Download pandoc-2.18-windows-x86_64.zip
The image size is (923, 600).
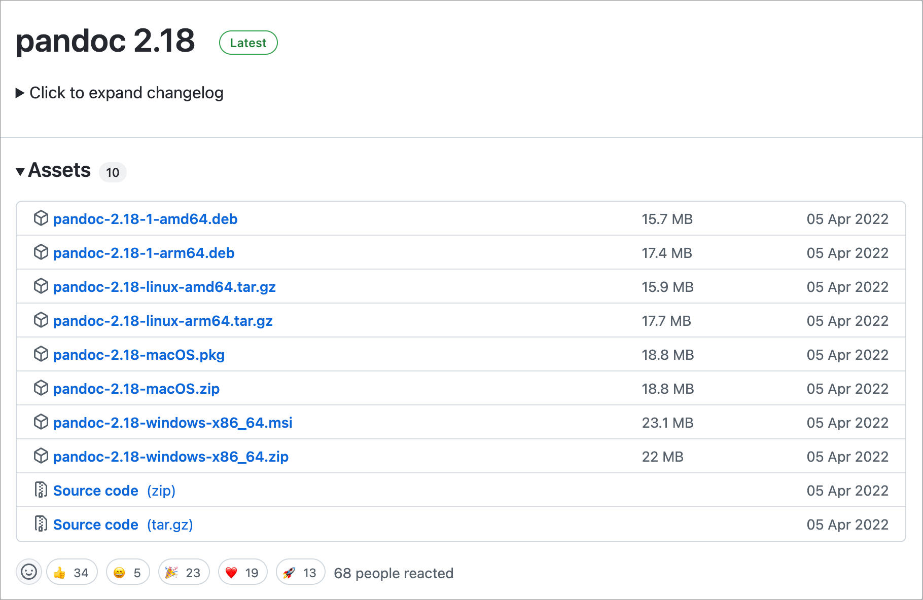tap(171, 457)
